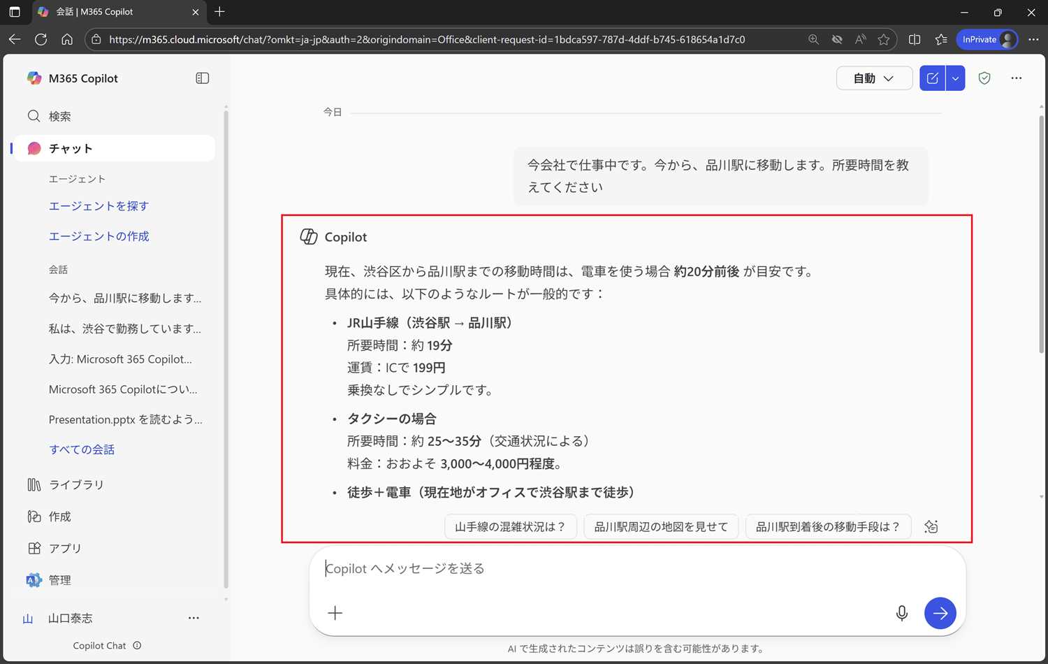Show all conversations via すべての会話
1048x664 pixels.
[x=82, y=449]
